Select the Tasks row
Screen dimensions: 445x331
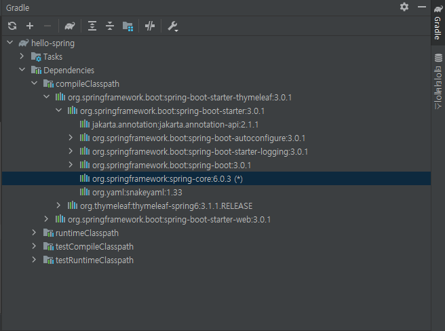click(216, 57)
